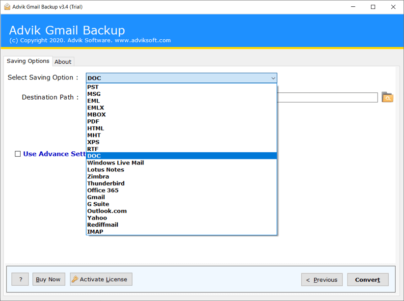
Task: Choose Rediffmail from the list
Action: pos(182,225)
